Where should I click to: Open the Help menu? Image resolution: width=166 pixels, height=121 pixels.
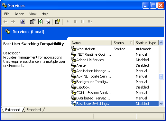[45, 14]
